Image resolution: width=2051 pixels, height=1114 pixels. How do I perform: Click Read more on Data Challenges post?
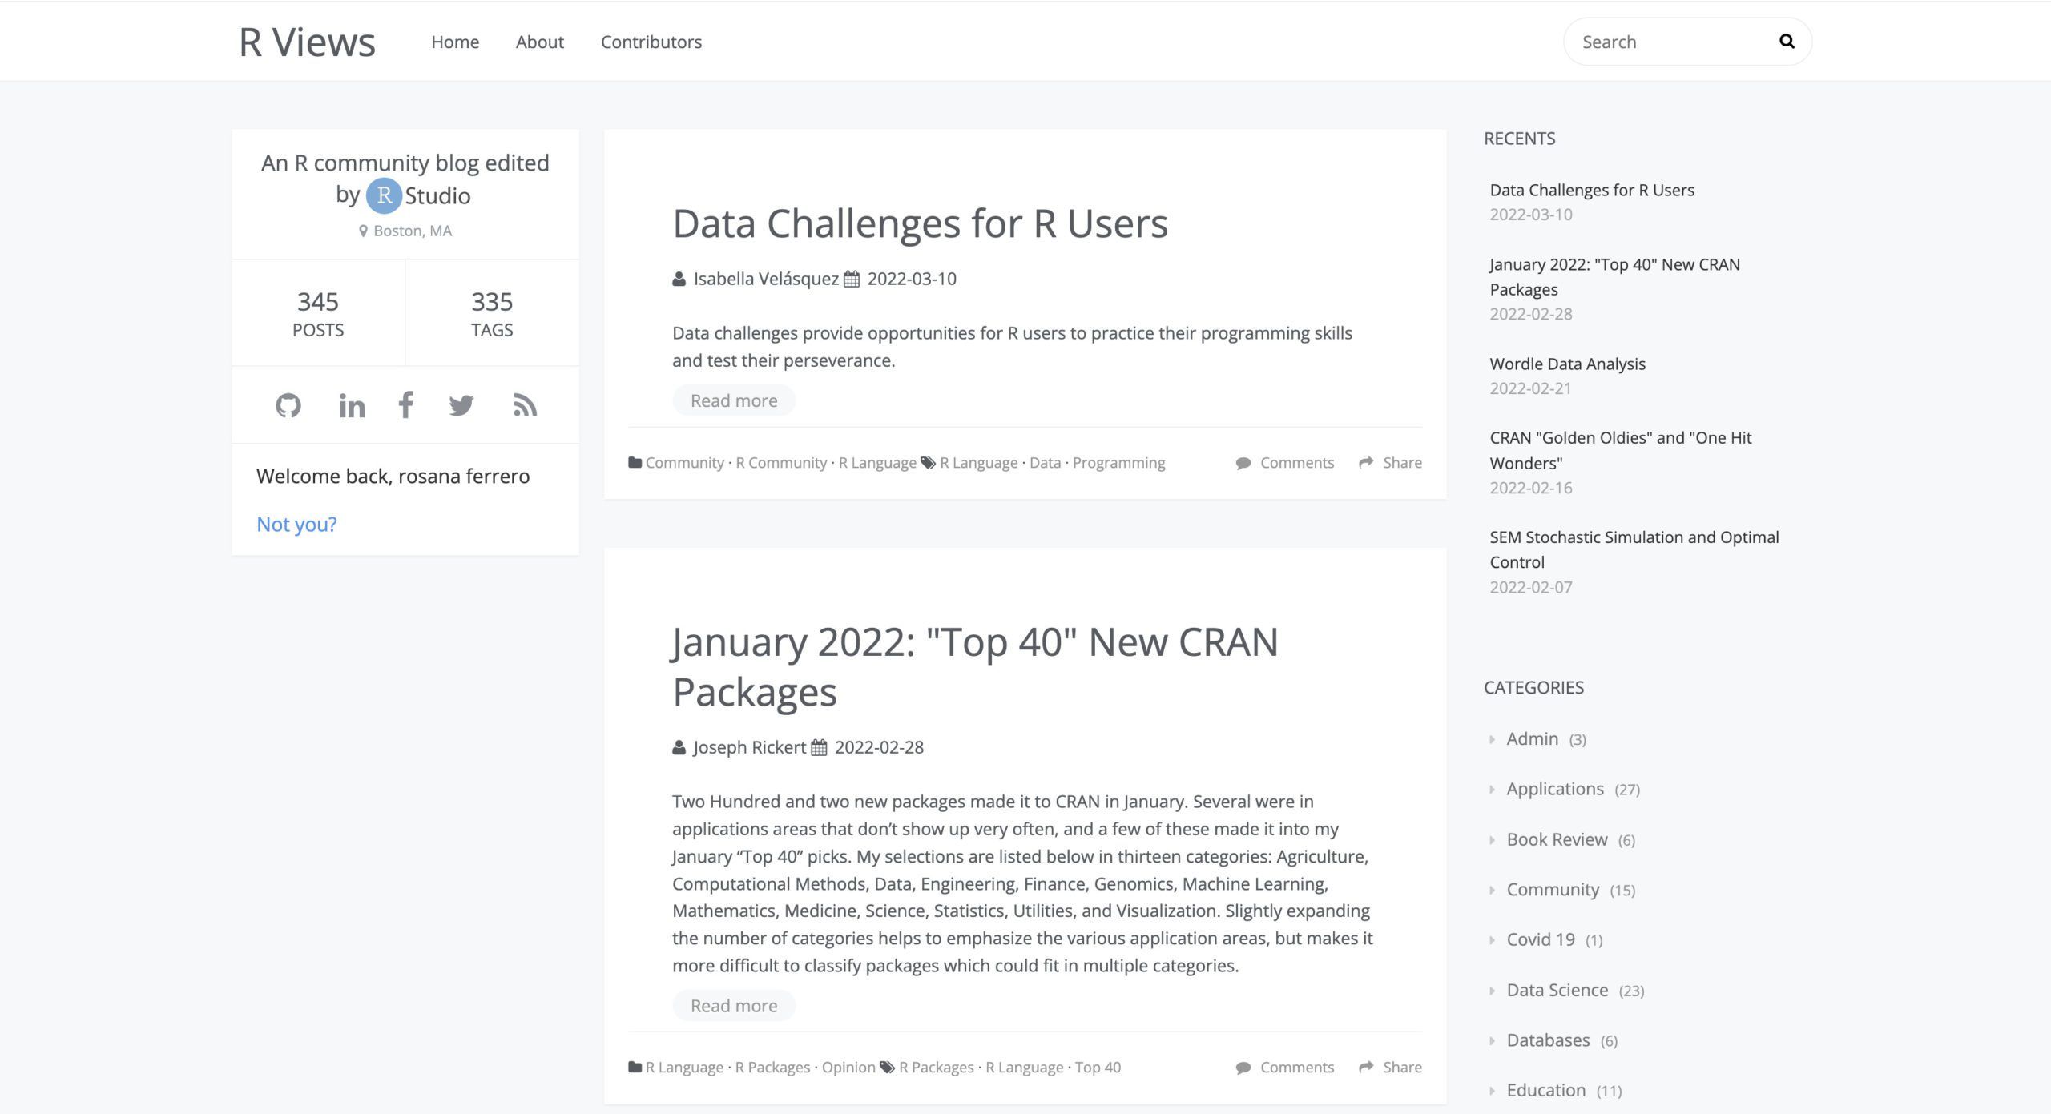pos(734,400)
